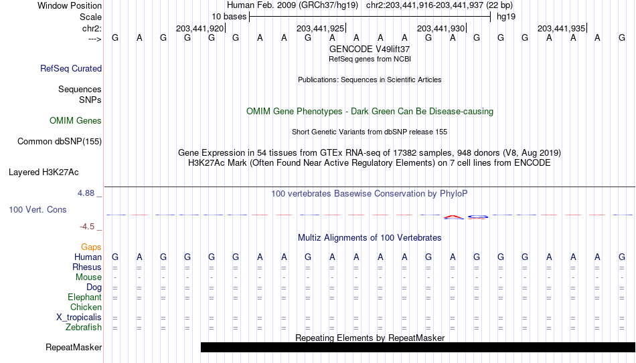
Task: Click the RepeatMasker track label
Action: tap(74, 347)
